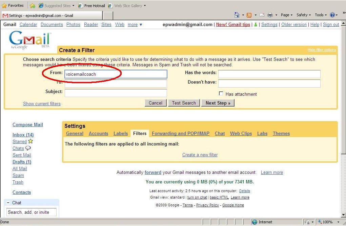
Task: Open the Forwarding and POP/IMAP tab
Action: coord(181,133)
